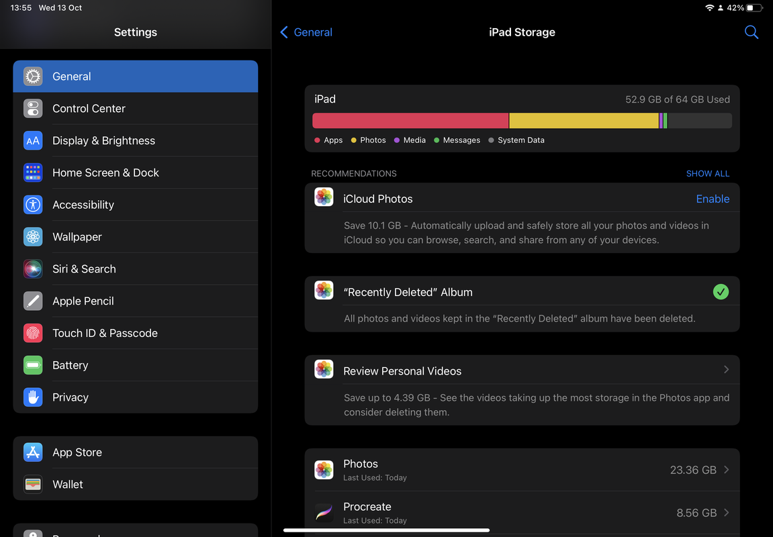773x537 pixels.
Task: Open Accessibility settings
Action: click(x=136, y=205)
